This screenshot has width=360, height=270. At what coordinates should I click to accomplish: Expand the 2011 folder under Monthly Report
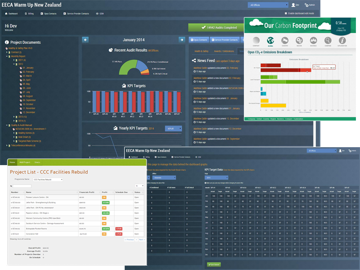pyautogui.click(x=14, y=60)
